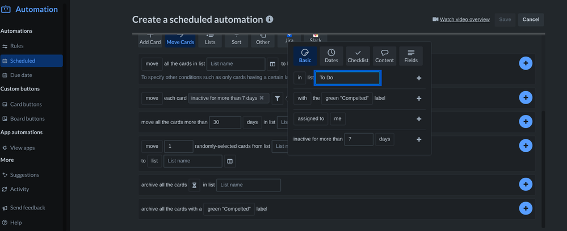Open the Checklist filter tab

tap(358, 56)
